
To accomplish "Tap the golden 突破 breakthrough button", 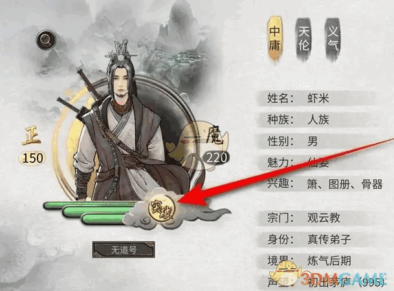I will coord(161,208).
